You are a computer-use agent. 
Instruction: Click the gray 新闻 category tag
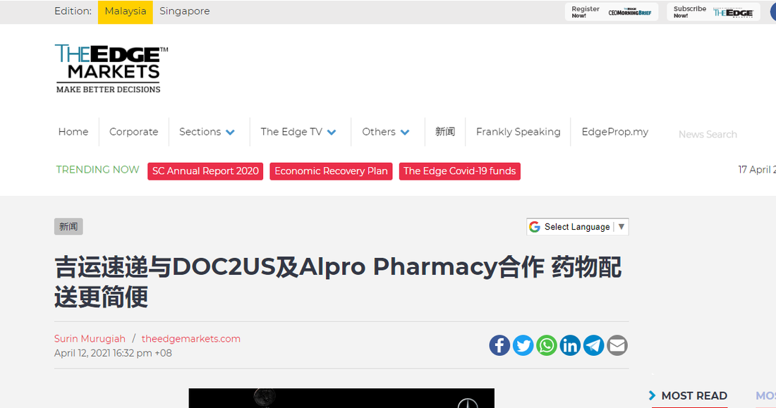point(68,226)
